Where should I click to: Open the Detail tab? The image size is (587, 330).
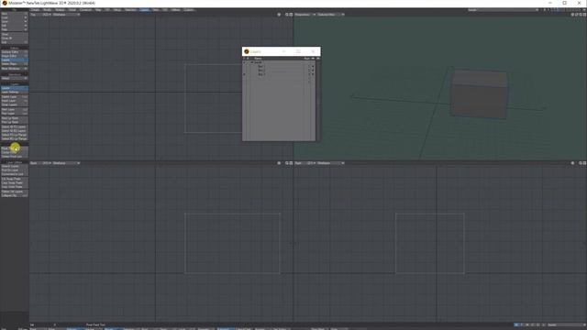coord(72,10)
